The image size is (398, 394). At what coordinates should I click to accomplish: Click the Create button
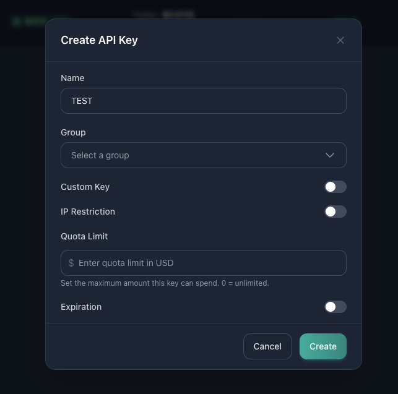[322, 346]
